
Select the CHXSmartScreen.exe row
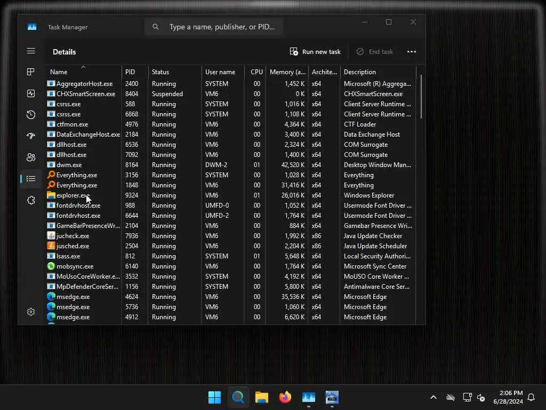tap(230, 94)
